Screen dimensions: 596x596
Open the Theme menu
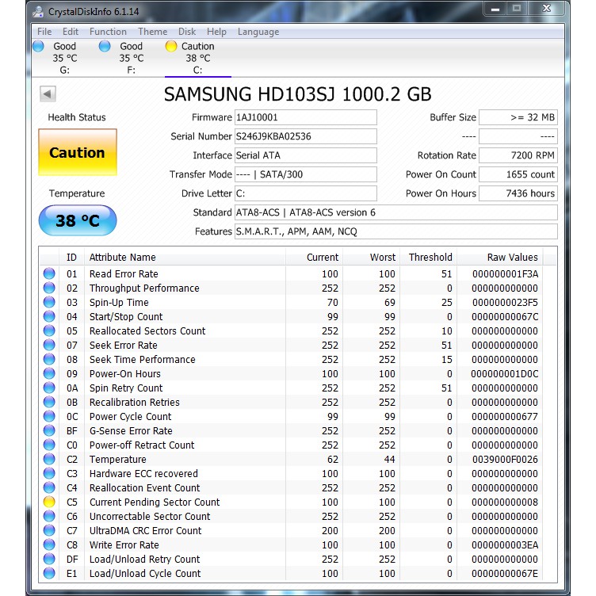tap(152, 32)
